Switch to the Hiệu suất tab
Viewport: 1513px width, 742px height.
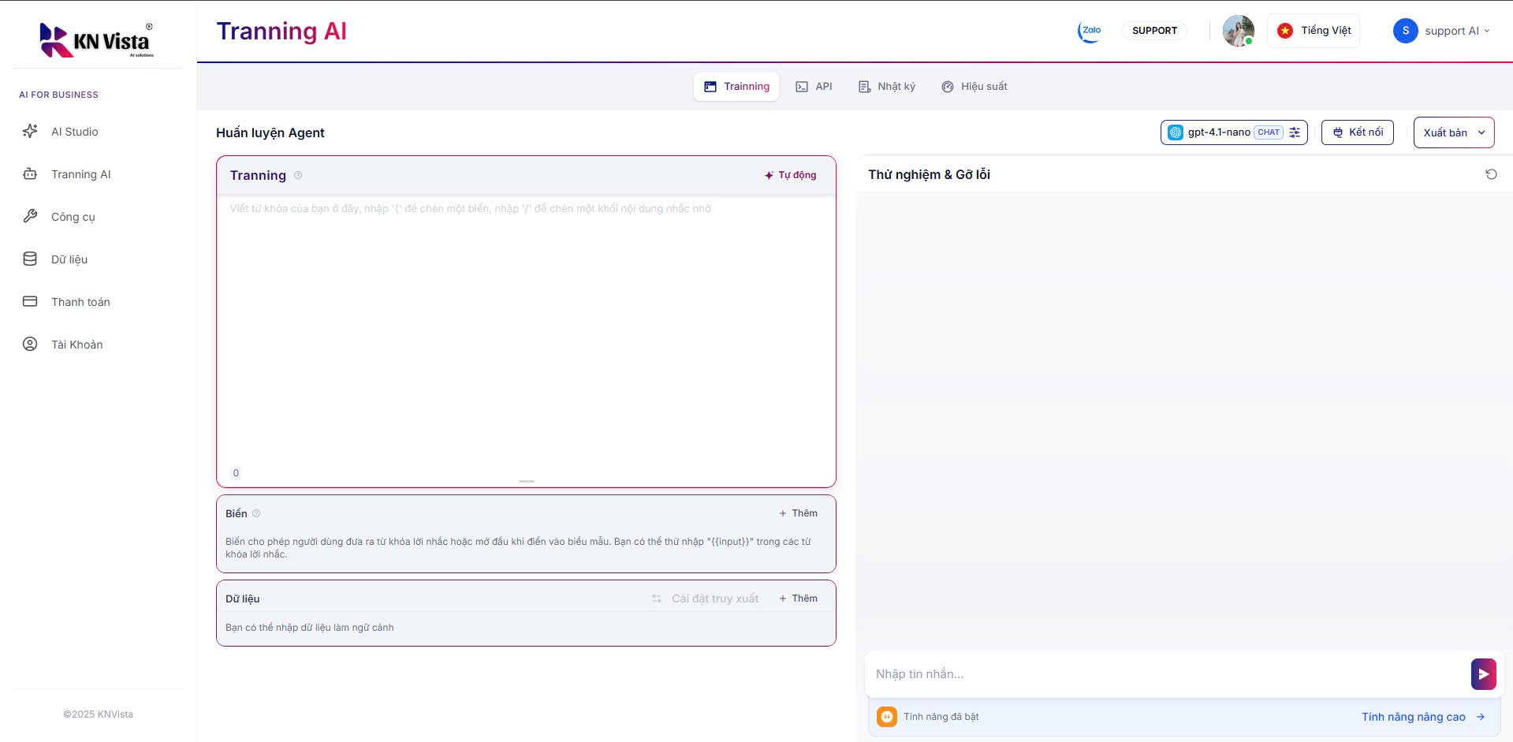[x=975, y=86]
